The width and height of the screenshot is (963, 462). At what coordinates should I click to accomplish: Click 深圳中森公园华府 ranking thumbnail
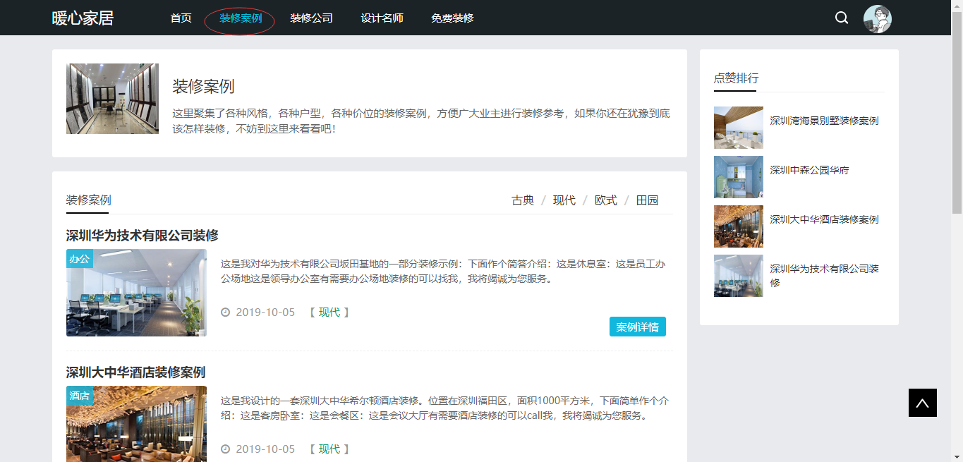click(x=739, y=177)
